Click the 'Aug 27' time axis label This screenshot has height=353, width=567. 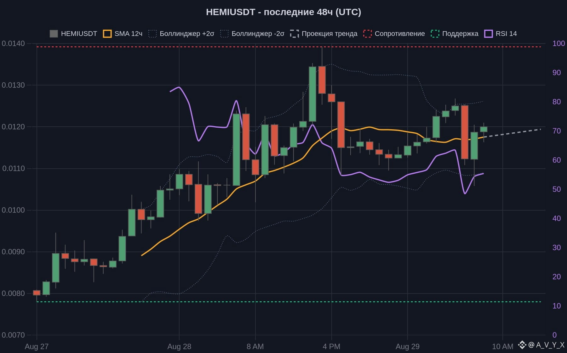[37, 347]
